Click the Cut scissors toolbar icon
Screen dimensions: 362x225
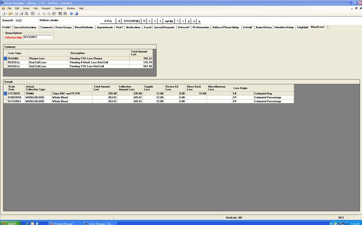(39, 13)
